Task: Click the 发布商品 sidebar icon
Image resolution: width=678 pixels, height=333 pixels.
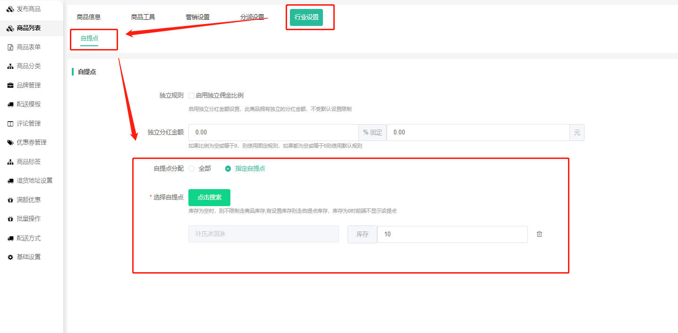Action: 10,9
